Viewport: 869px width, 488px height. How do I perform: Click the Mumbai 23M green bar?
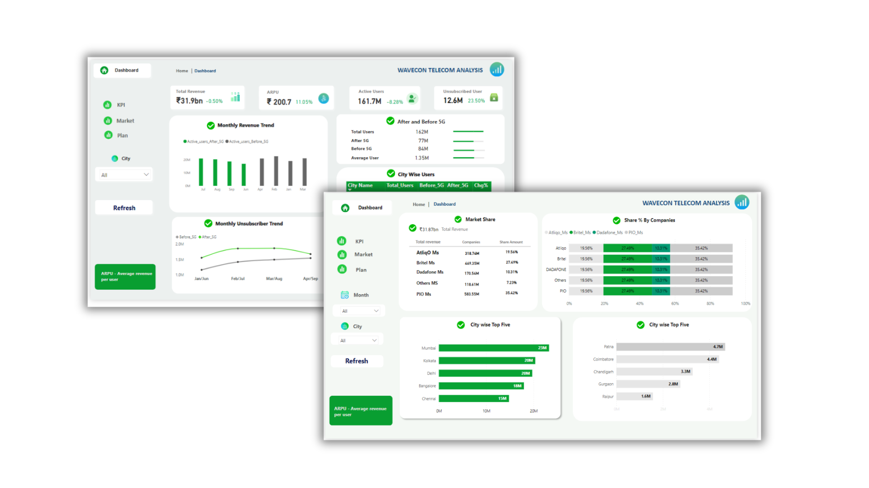point(493,348)
